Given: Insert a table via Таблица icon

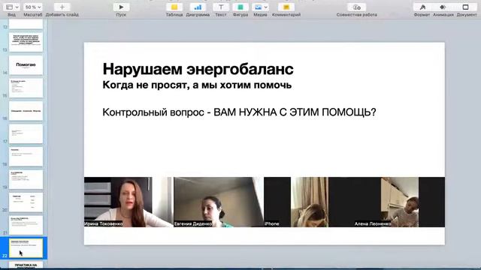Looking at the screenshot, I should click(174, 7).
